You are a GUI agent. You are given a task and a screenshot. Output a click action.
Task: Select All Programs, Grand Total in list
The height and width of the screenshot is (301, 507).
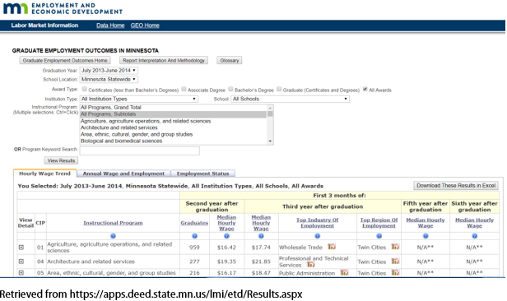[174, 107]
